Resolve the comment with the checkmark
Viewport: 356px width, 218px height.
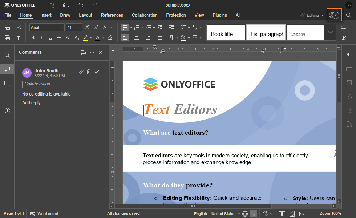click(x=97, y=72)
